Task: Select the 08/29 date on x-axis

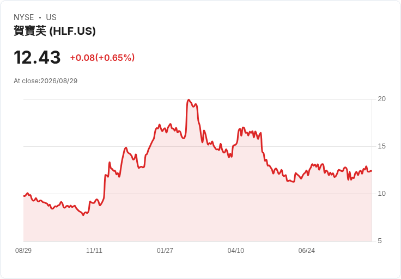Action: (23, 251)
